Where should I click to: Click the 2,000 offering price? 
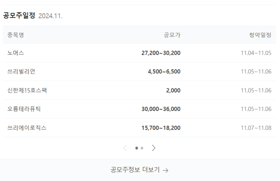[x=173, y=90]
